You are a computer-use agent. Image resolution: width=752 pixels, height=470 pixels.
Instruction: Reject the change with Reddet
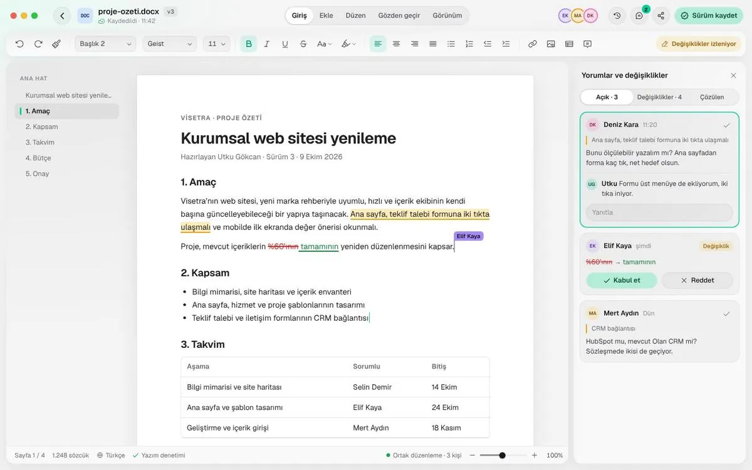697,280
